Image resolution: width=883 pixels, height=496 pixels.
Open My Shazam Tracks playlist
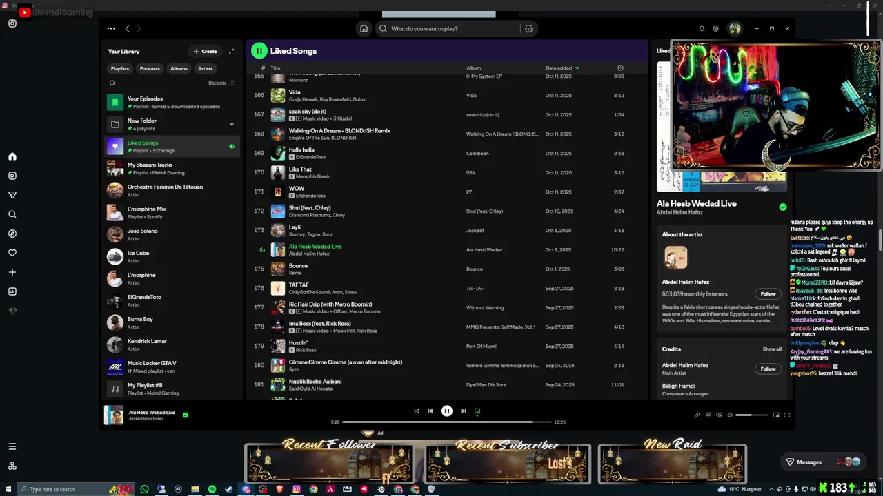click(172, 169)
